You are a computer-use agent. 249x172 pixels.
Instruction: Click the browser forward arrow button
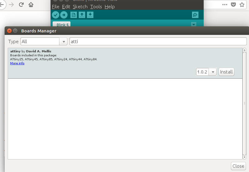(11, 5)
